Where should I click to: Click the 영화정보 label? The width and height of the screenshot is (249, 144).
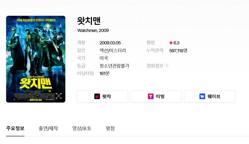(155, 65)
